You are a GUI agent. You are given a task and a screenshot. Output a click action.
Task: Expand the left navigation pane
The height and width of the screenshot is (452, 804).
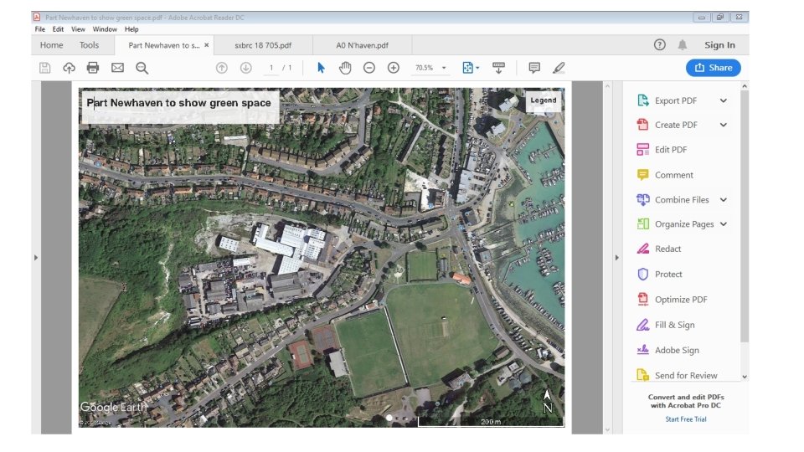coord(36,257)
